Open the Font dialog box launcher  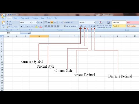(x=43, y=30)
